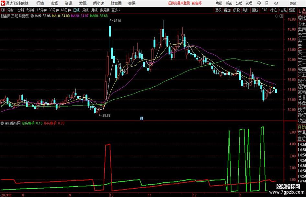Open the 功能 menu
306x197 pixels.
click(219, 3)
